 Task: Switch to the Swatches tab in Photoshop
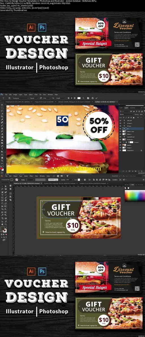tap(132, 108)
